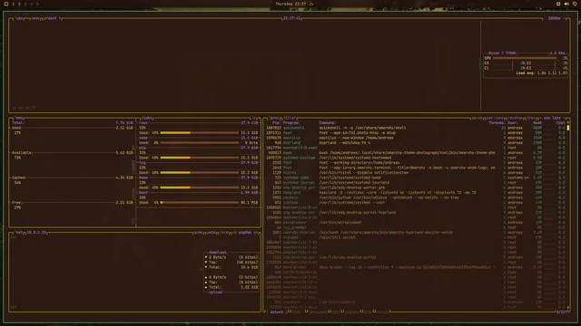Screen dimensions: 581x326
Task: Toggle auto scaling in net box
Action: click(x=212, y=233)
